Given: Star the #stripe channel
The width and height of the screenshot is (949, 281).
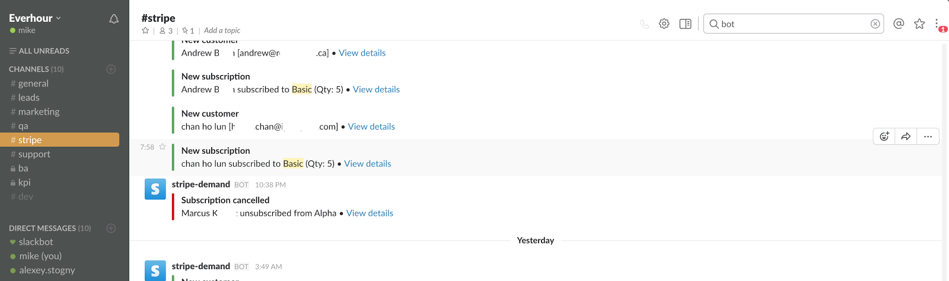Looking at the screenshot, I should coord(145,31).
